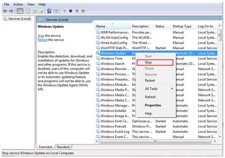The image size is (225, 158).
Task: Select the WinHTTP Web Proxy service row
Action: tap(156, 48)
